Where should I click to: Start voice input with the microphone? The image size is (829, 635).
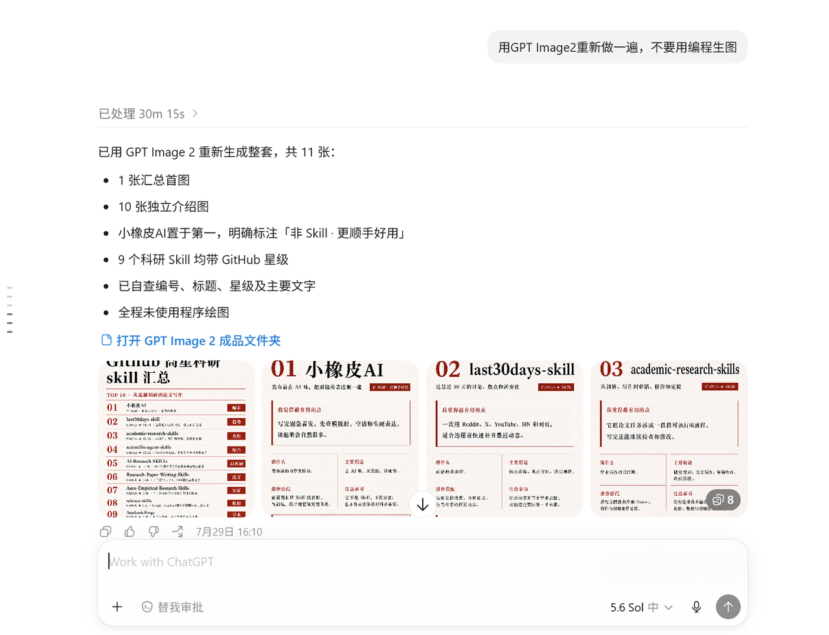[x=696, y=607]
